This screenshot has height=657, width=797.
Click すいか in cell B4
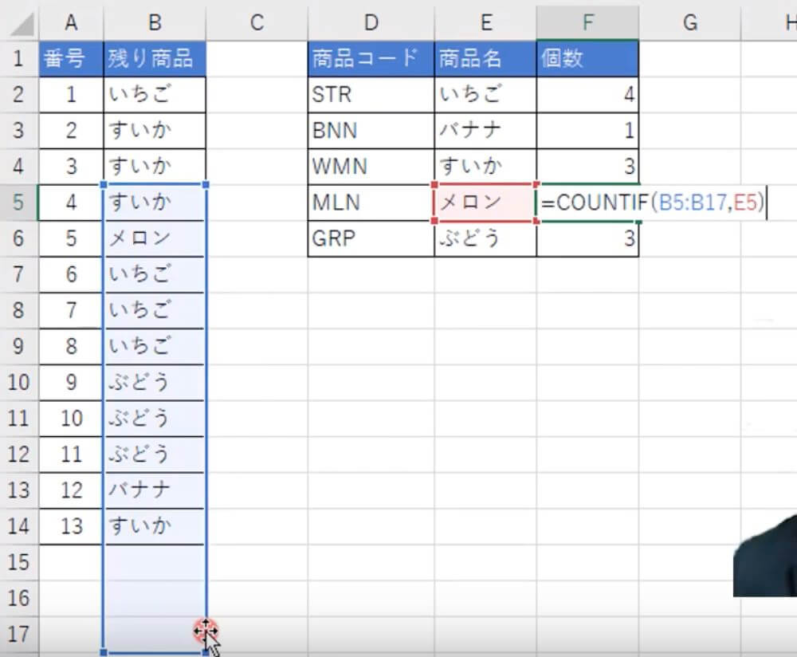click(x=155, y=167)
